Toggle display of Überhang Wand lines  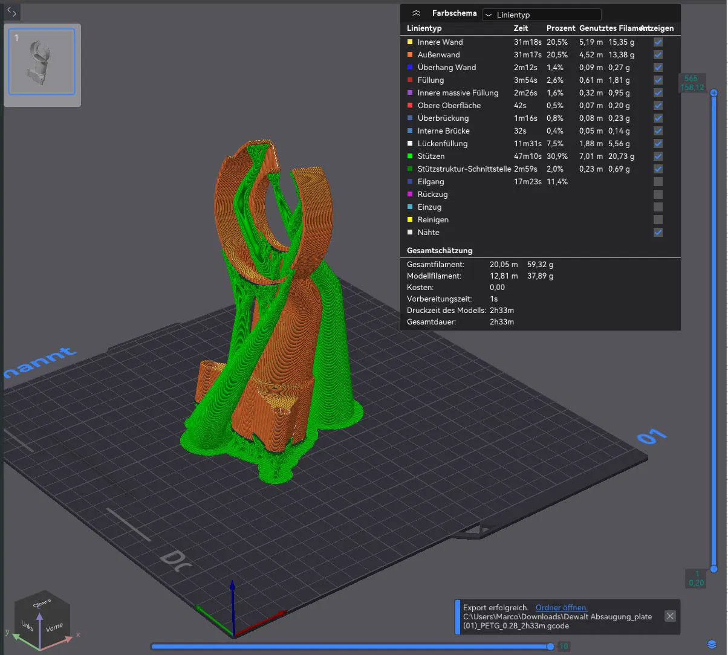658,68
